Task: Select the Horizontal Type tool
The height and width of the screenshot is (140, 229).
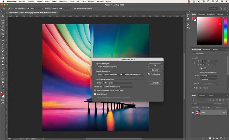Action: tap(3, 72)
